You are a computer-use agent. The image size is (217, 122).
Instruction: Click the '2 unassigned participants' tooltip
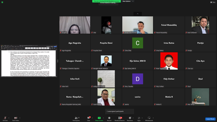[x=120, y=111]
